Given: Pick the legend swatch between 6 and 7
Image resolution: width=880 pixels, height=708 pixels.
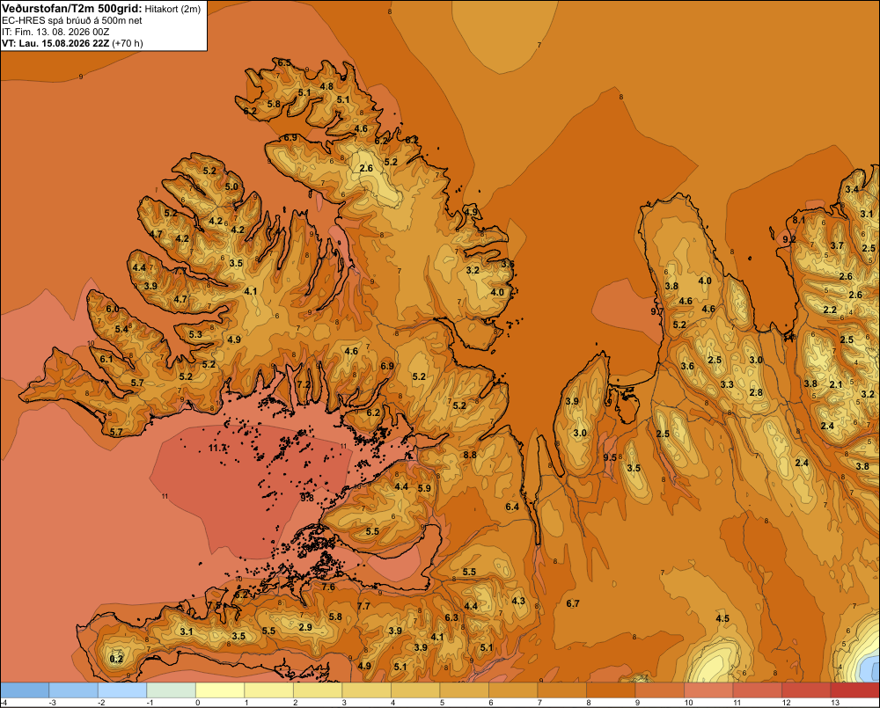Looking at the screenshot, I should click(x=513, y=690).
